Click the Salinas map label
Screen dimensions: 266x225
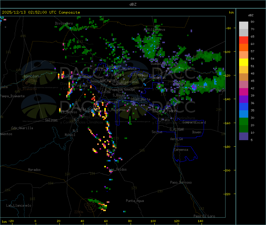[51, 120]
